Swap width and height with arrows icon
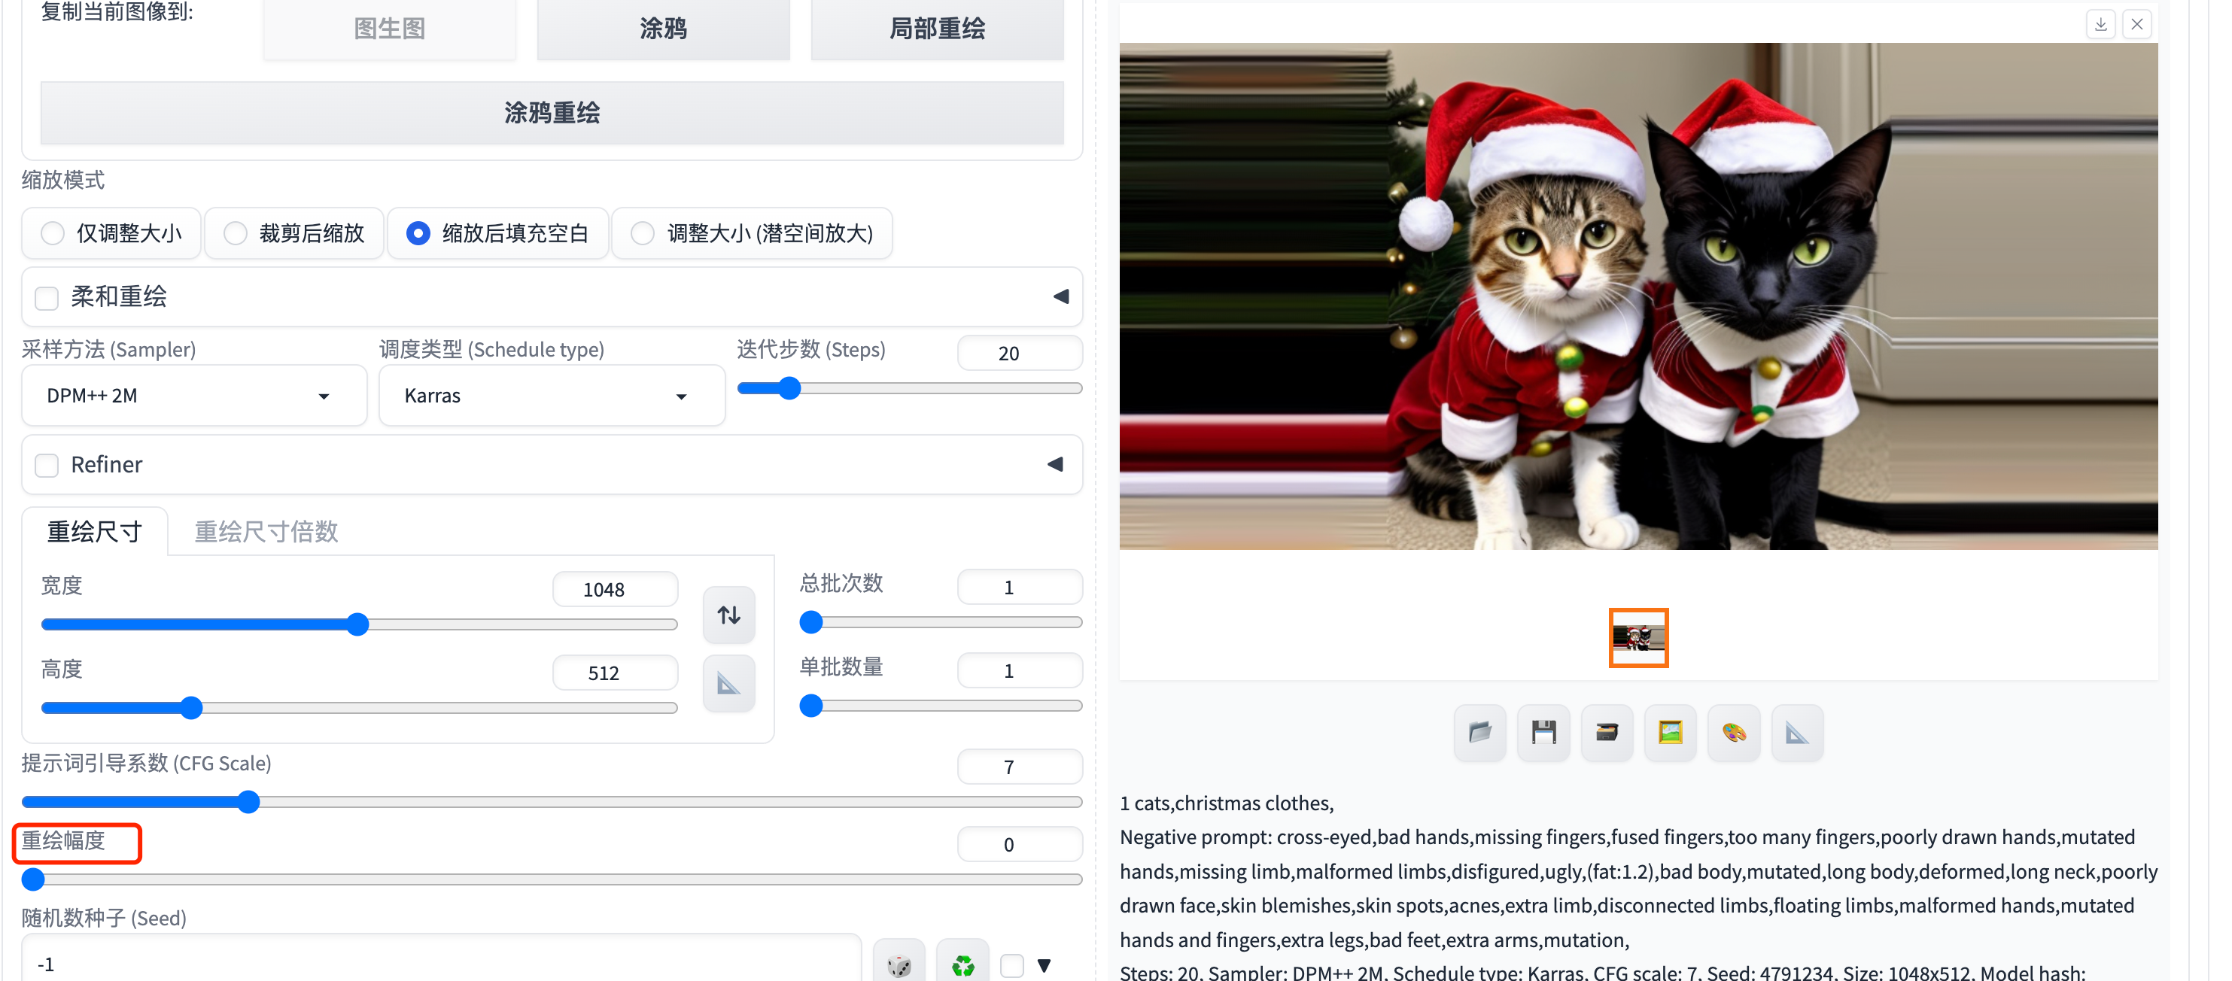Screen dimensions: 2232x981 coord(728,615)
